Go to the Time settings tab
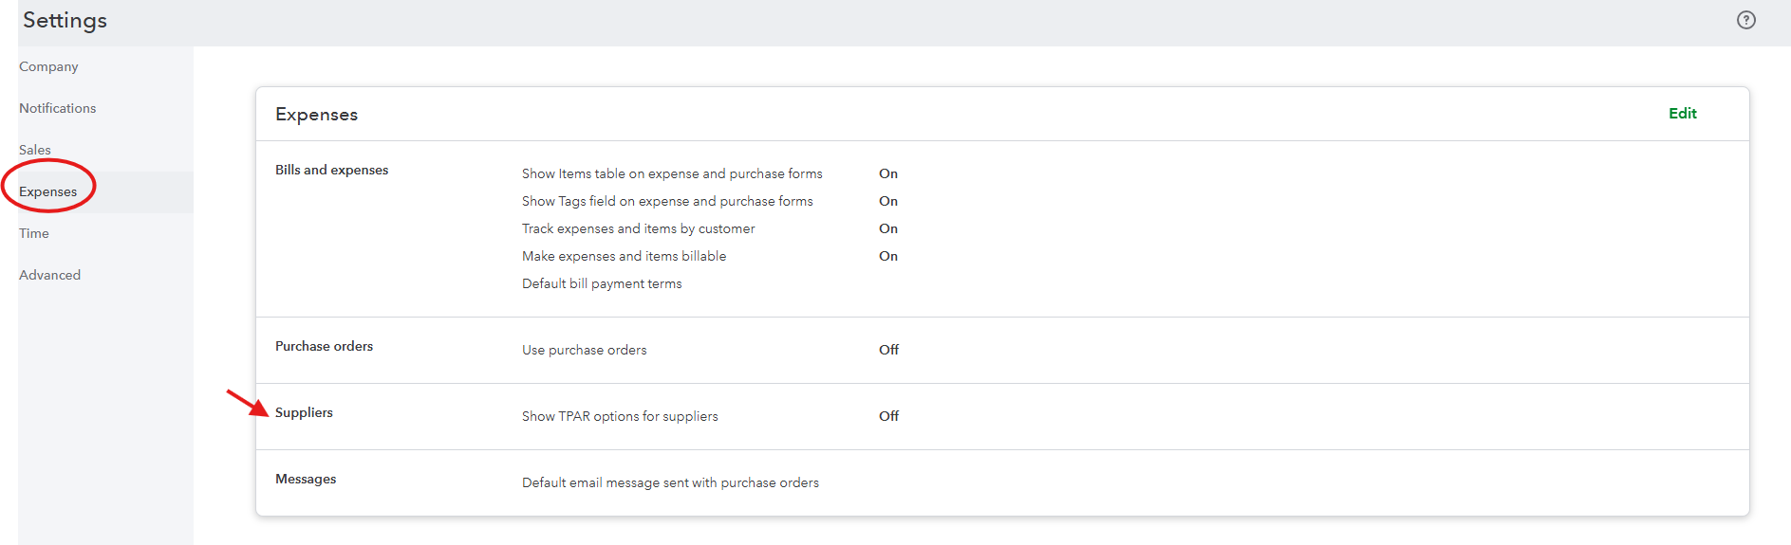The image size is (1791, 545). (34, 233)
